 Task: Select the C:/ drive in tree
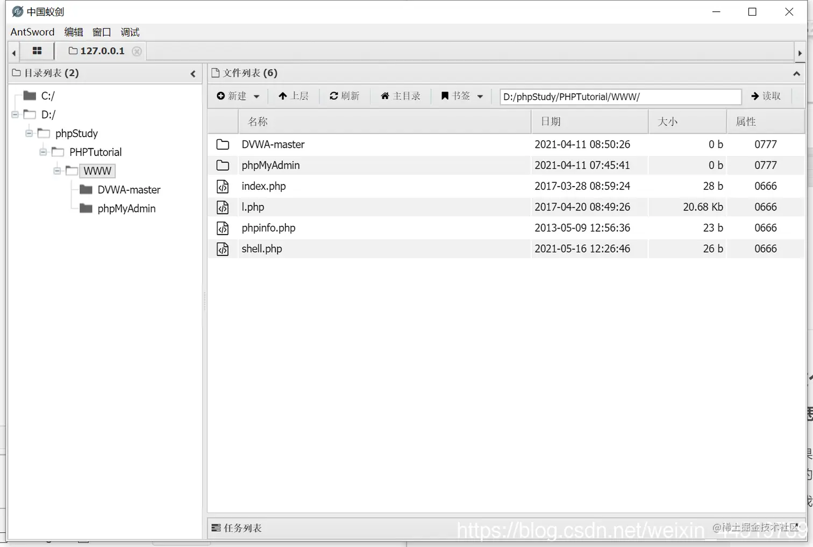48,96
